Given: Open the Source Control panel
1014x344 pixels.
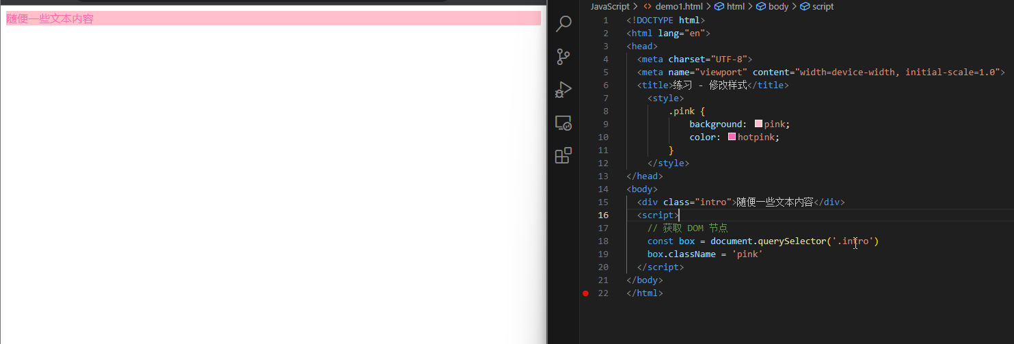Looking at the screenshot, I should [563, 57].
